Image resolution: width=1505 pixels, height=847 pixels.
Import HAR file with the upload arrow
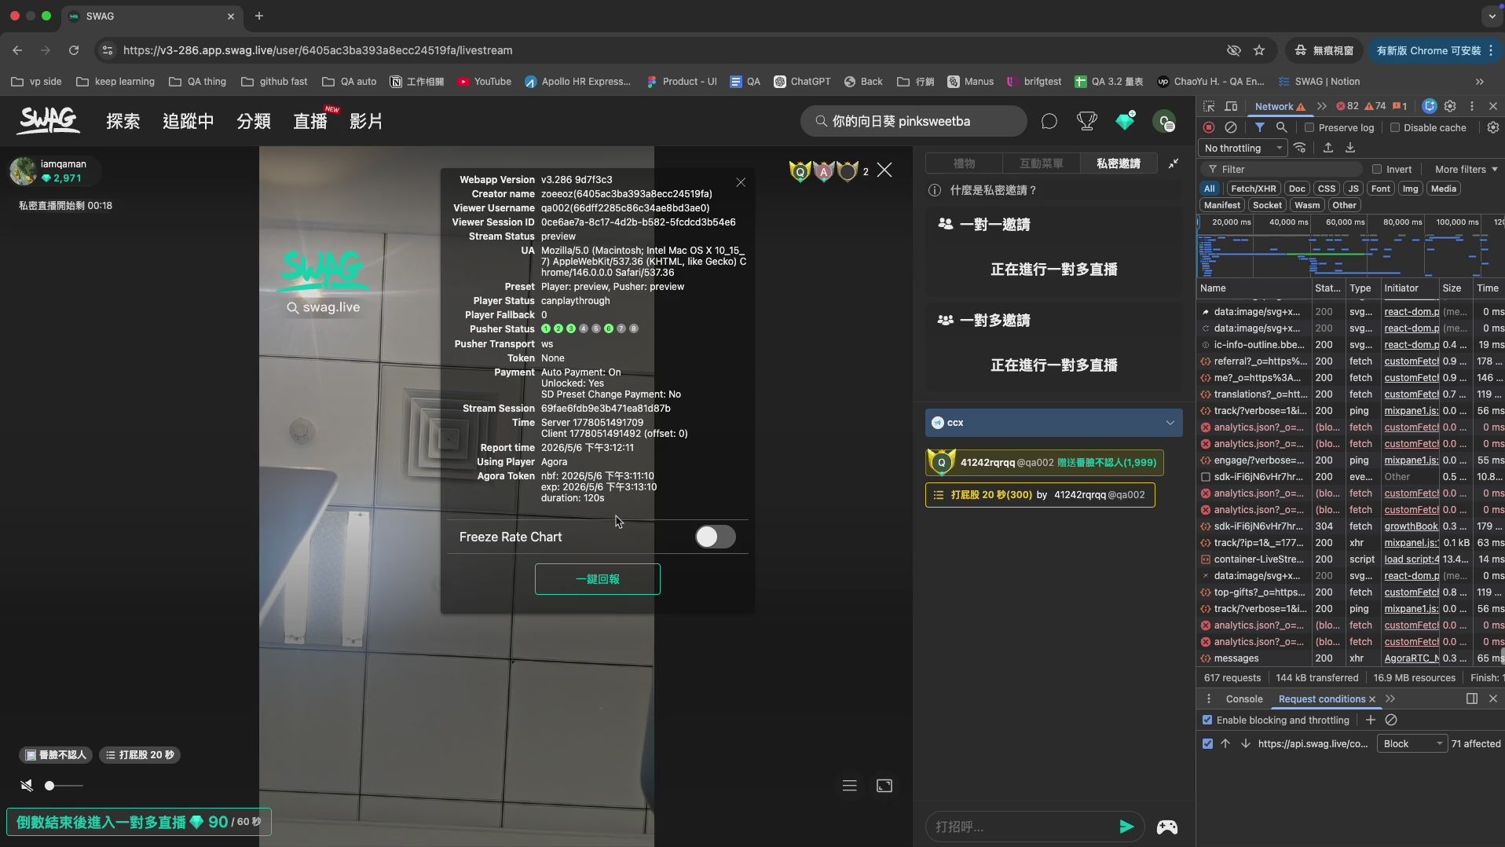click(1328, 148)
